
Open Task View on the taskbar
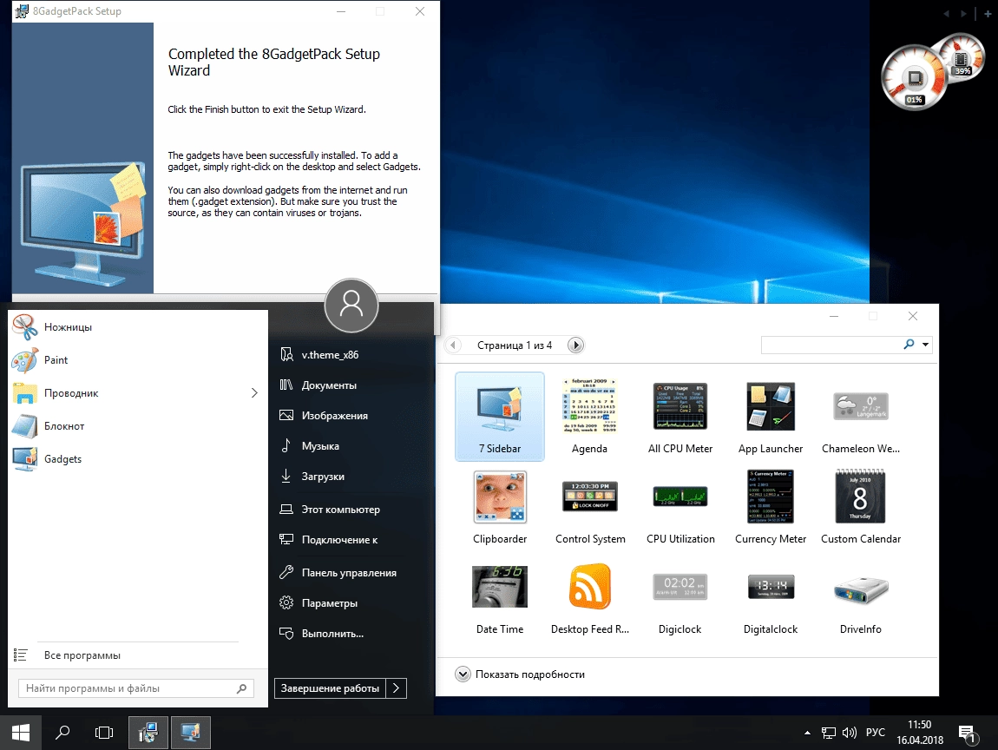(104, 733)
